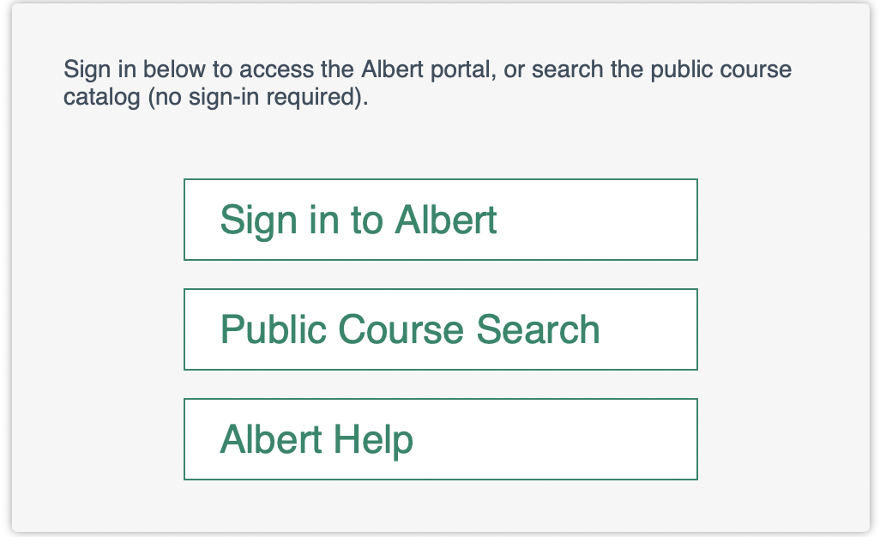This screenshot has height=537, width=892.
Task: Click the word 'catalog' in the instructions
Action: pos(101,97)
